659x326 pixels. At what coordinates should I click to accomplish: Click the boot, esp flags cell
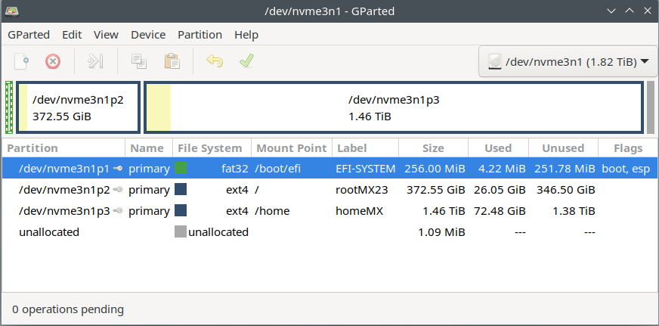(x=626, y=169)
